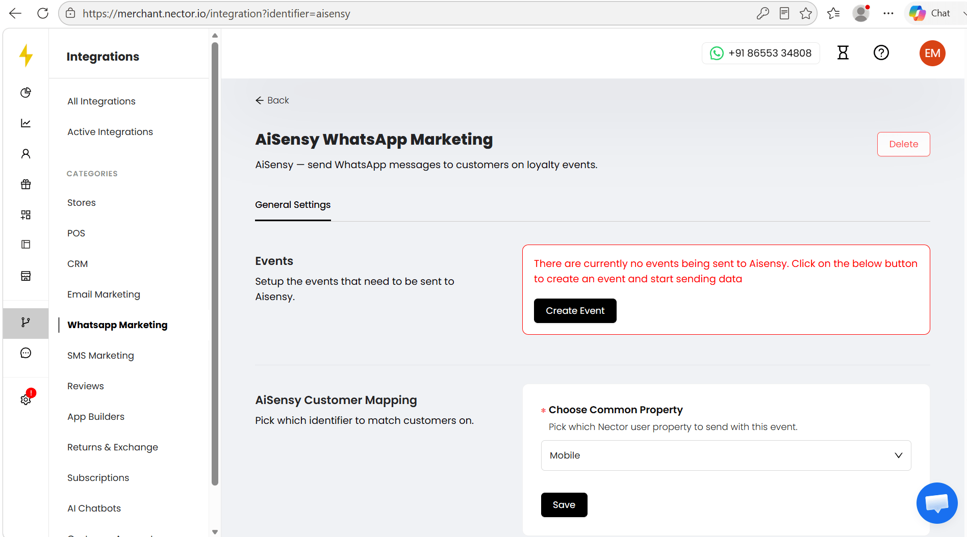967x537 pixels.
Task: Click the Back link
Action: [272, 100]
